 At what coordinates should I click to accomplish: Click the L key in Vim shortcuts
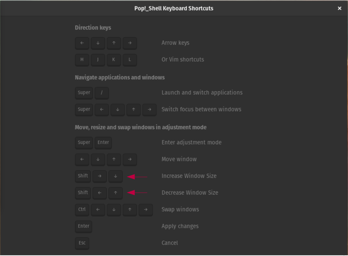click(130, 60)
